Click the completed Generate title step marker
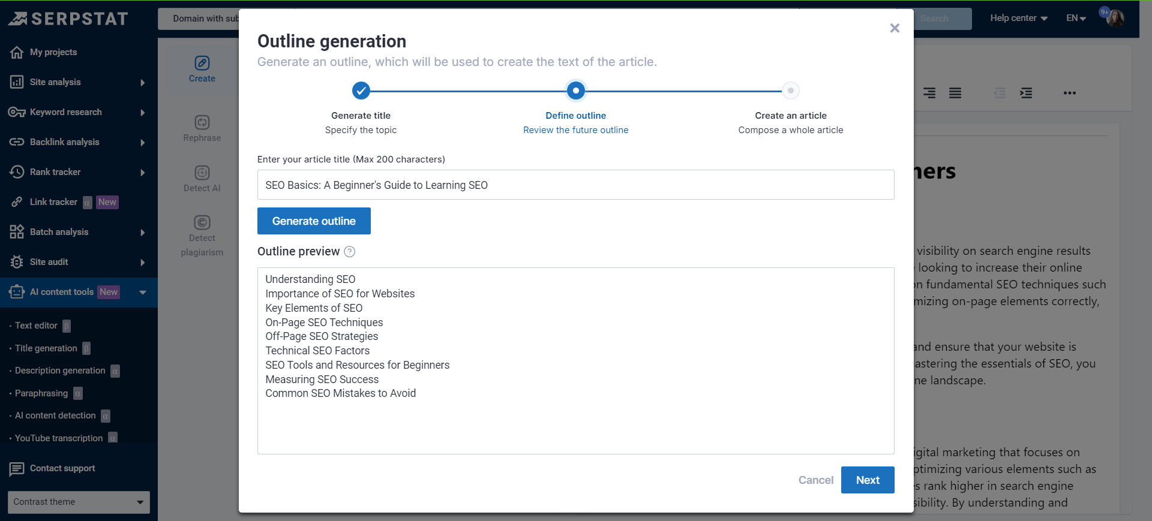 click(x=361, y=91)
